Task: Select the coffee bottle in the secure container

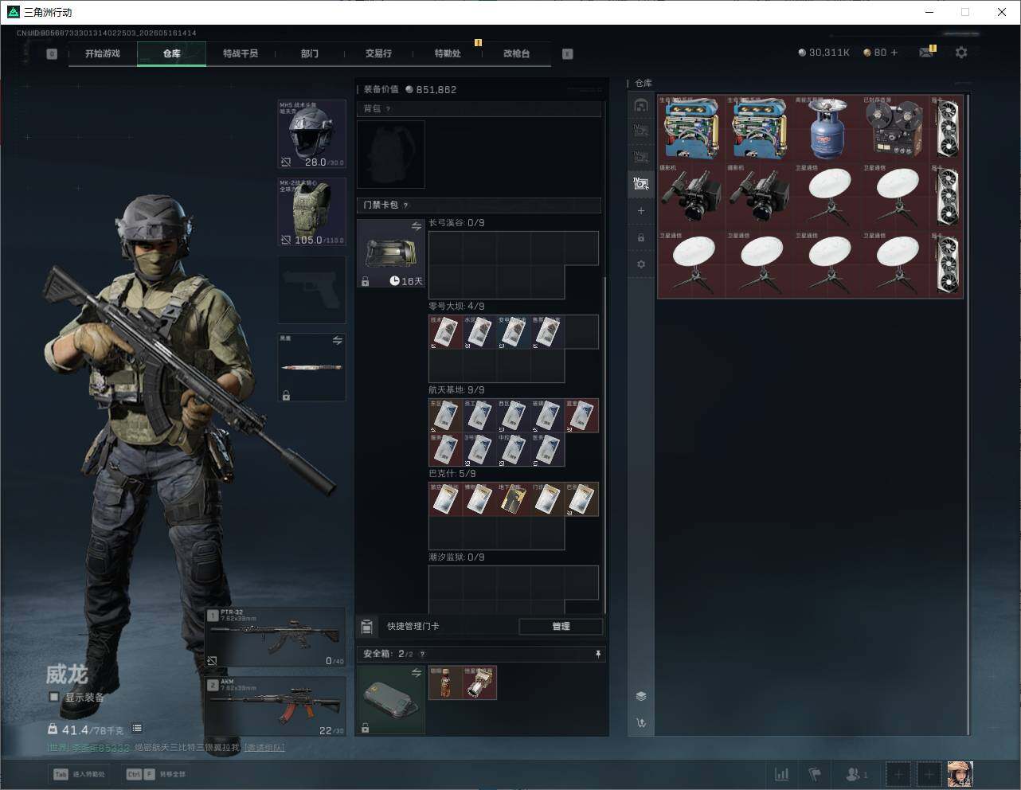Action: [x=445, y=682]
